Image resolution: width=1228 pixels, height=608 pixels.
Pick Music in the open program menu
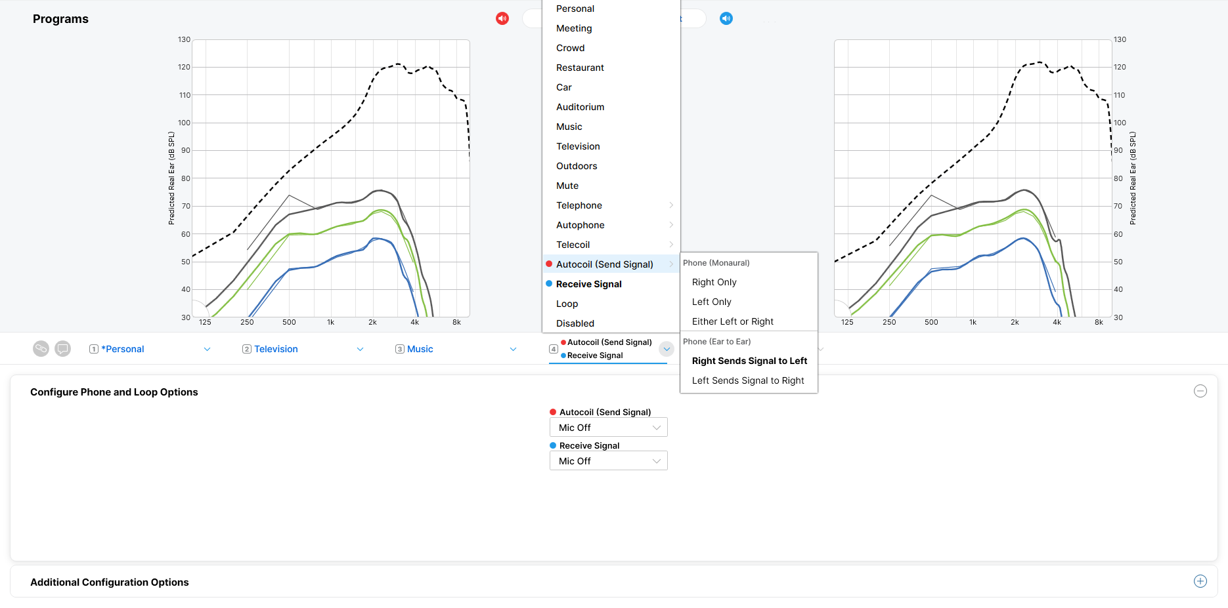611,127
